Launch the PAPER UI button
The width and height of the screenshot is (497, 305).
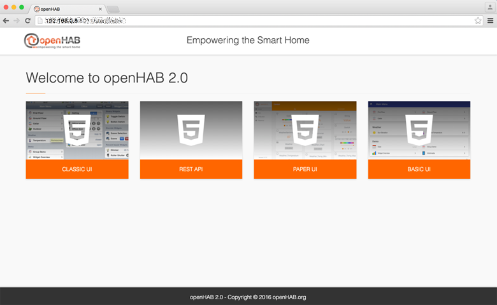click(305, 169)
